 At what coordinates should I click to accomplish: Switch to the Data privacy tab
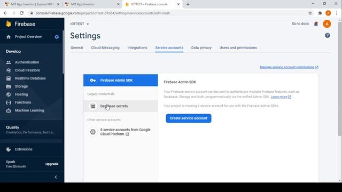[201, 47]
